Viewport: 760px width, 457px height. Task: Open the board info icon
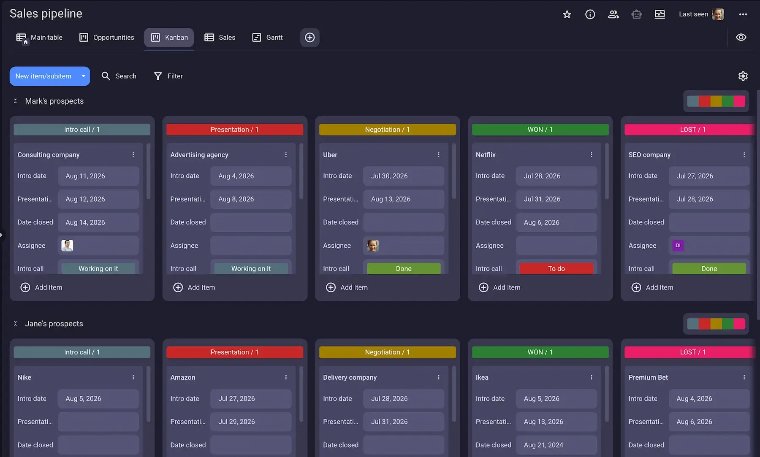[590, 14]
